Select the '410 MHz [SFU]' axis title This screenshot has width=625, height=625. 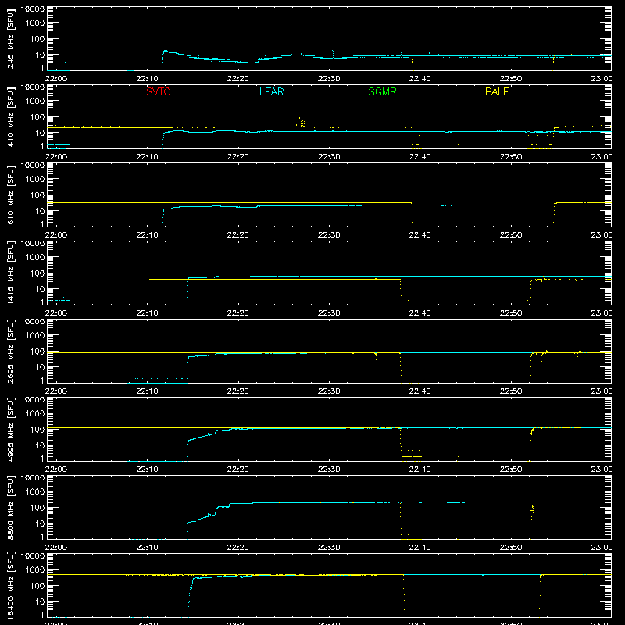(11, 116)
